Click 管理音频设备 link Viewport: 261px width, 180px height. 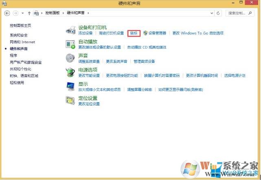[x=144, y=61]
